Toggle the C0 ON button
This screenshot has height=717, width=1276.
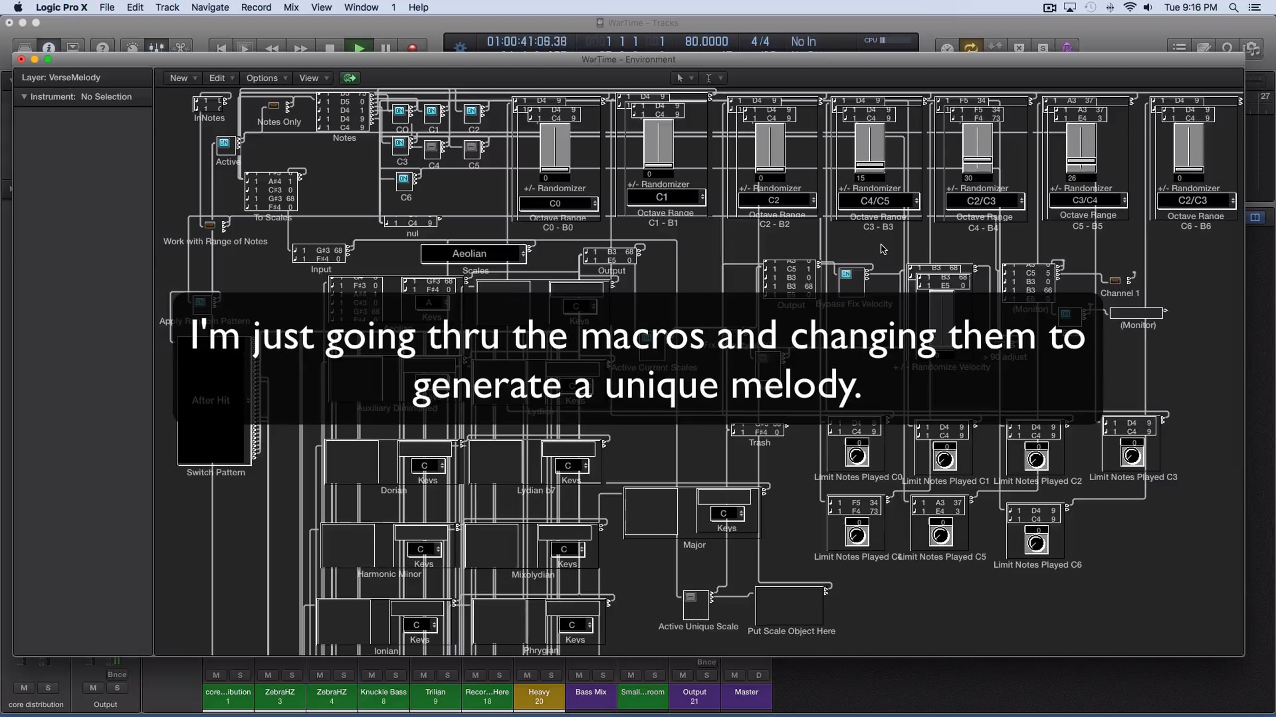pos(399,111)
